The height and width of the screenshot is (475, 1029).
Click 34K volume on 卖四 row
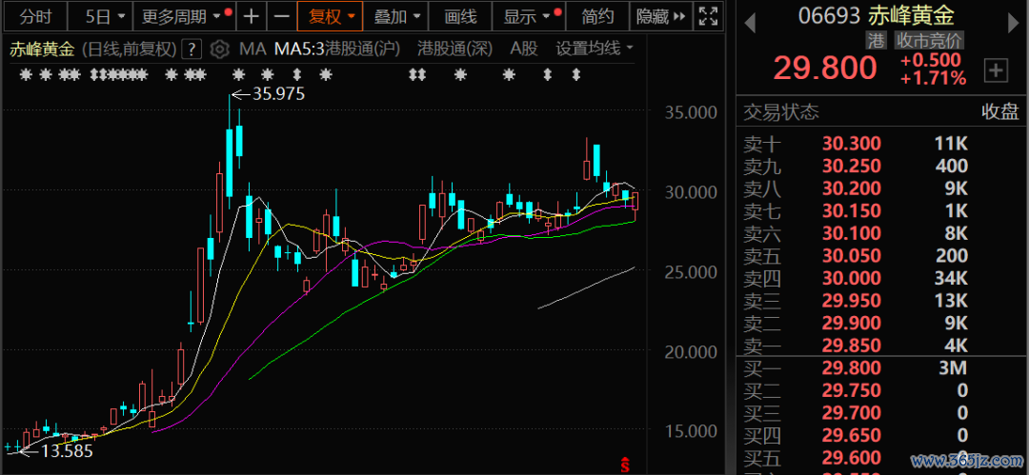pos(950,279)
